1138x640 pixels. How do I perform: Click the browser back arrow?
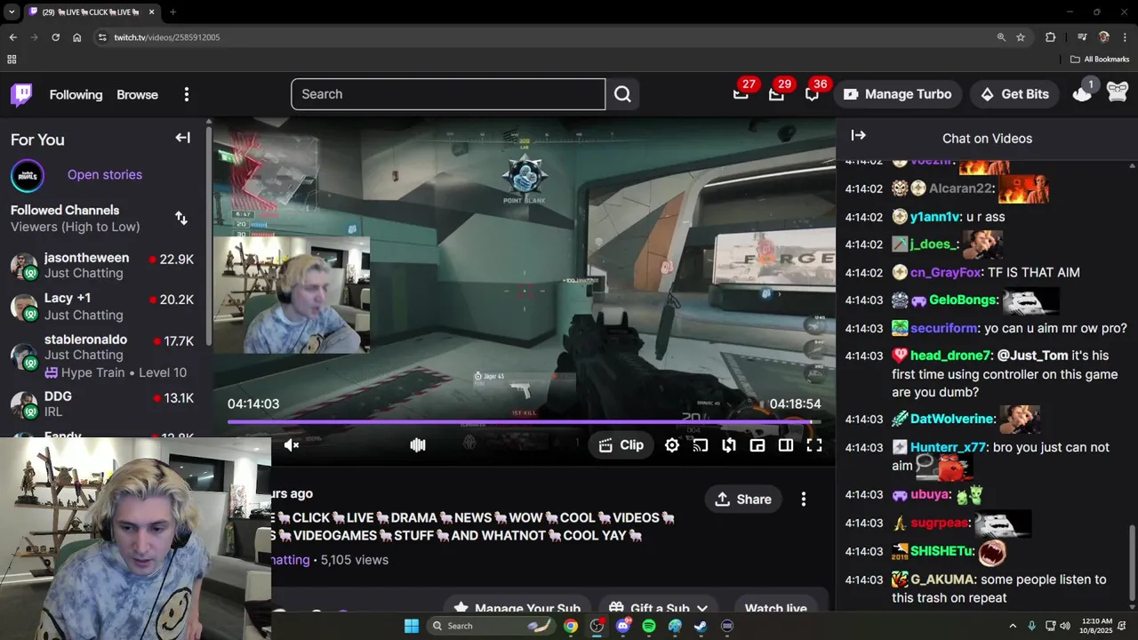click(x=12, y=37)
